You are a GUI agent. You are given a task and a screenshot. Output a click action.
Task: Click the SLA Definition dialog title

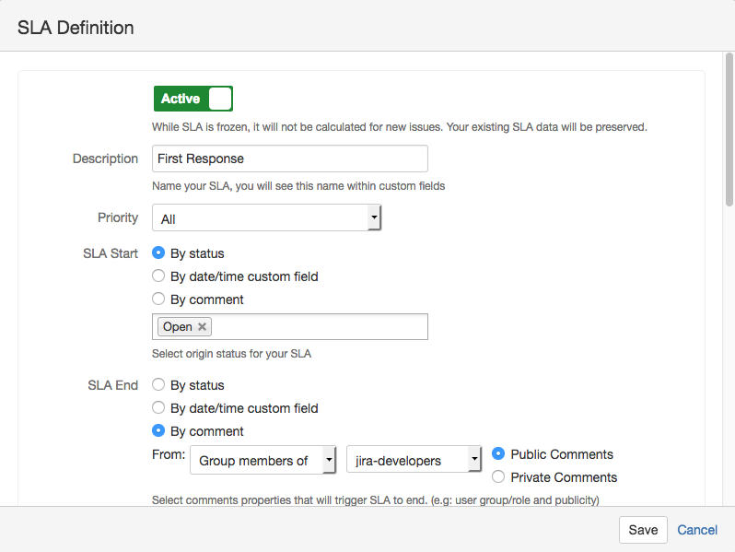76,28
